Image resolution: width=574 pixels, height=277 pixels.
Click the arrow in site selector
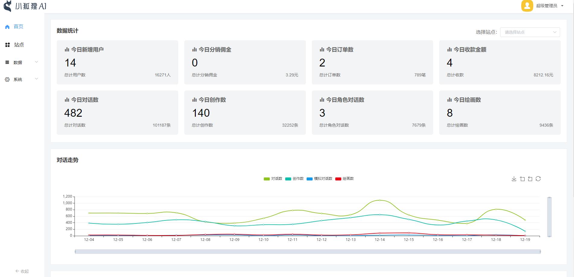pyautogui.click(x=554, y=32)
